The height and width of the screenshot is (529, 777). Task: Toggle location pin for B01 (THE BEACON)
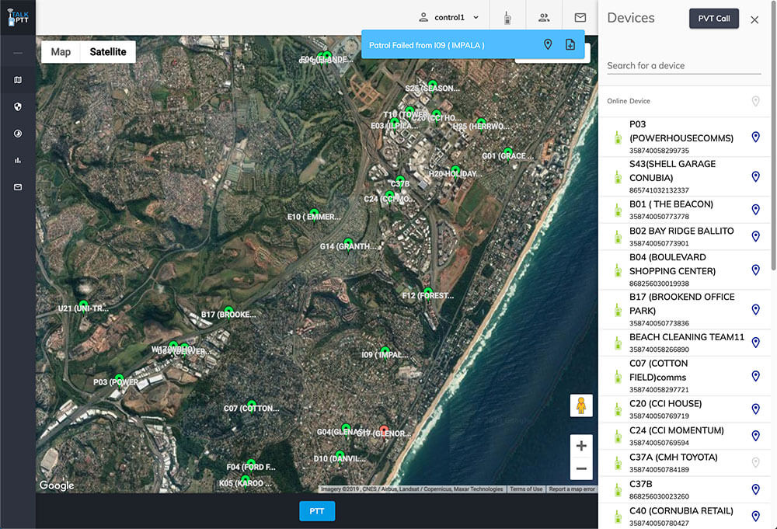(755, 210)
